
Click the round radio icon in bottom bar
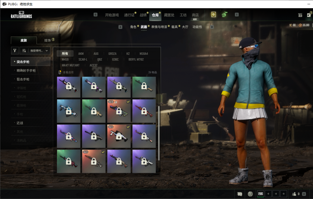(x=250, y=194)
